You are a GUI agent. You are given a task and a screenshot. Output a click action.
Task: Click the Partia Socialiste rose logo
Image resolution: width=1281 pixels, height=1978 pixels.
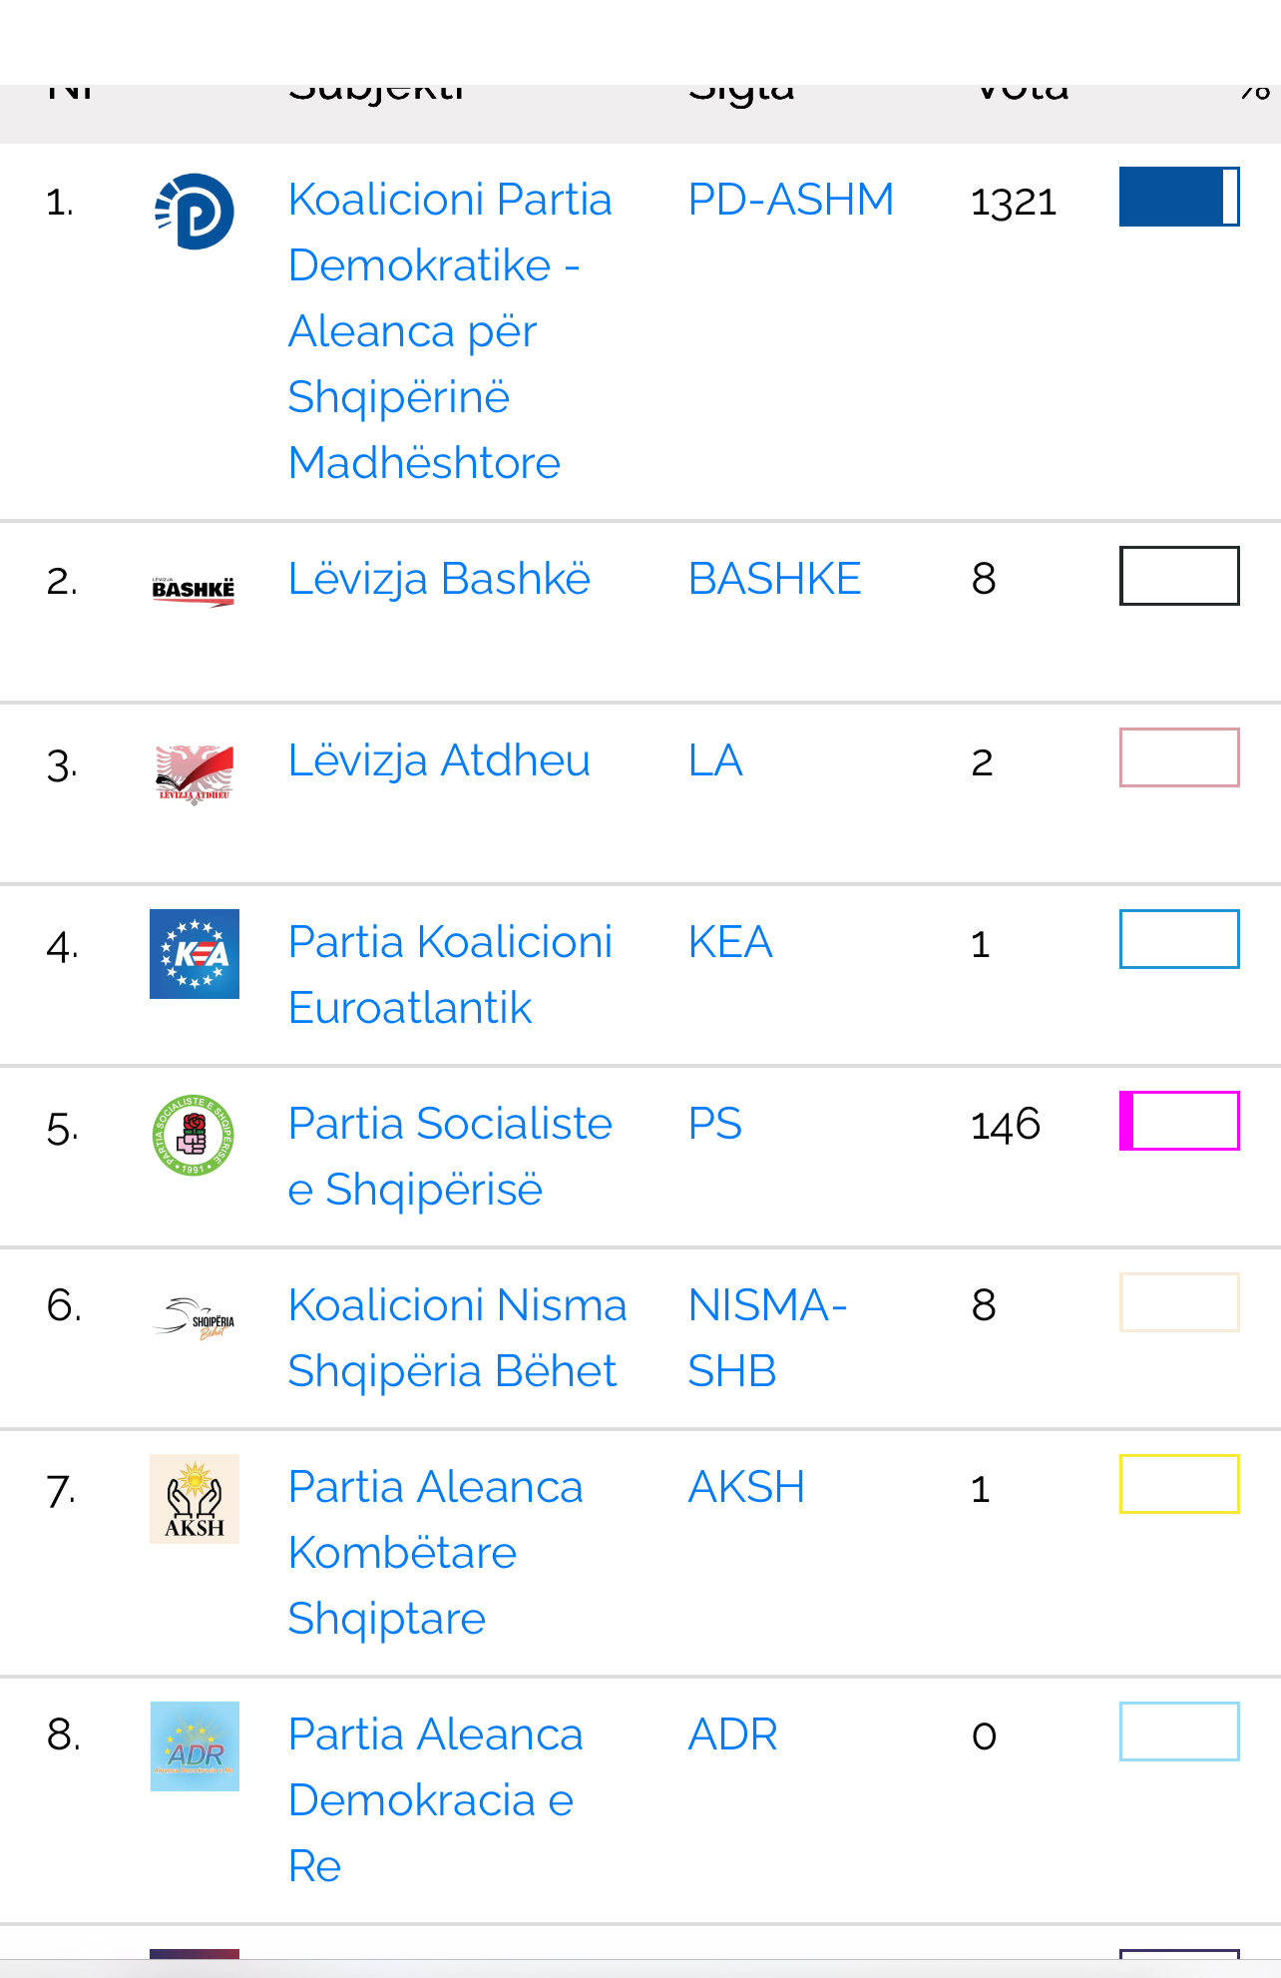pyautogui.click(x=195, y=1136)
